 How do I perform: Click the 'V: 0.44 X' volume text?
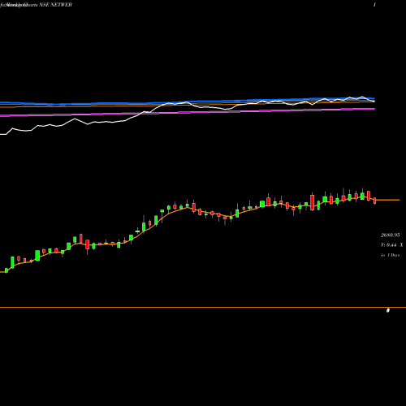pos(391,245)
